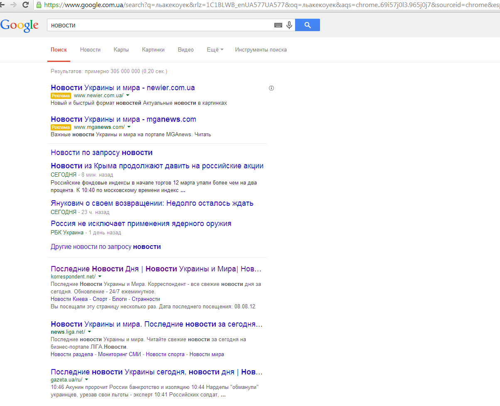This screenshot has height=406, width=500.
Task: Expand arrow next to www.newier.com.ua
Action: click(128, 96)
